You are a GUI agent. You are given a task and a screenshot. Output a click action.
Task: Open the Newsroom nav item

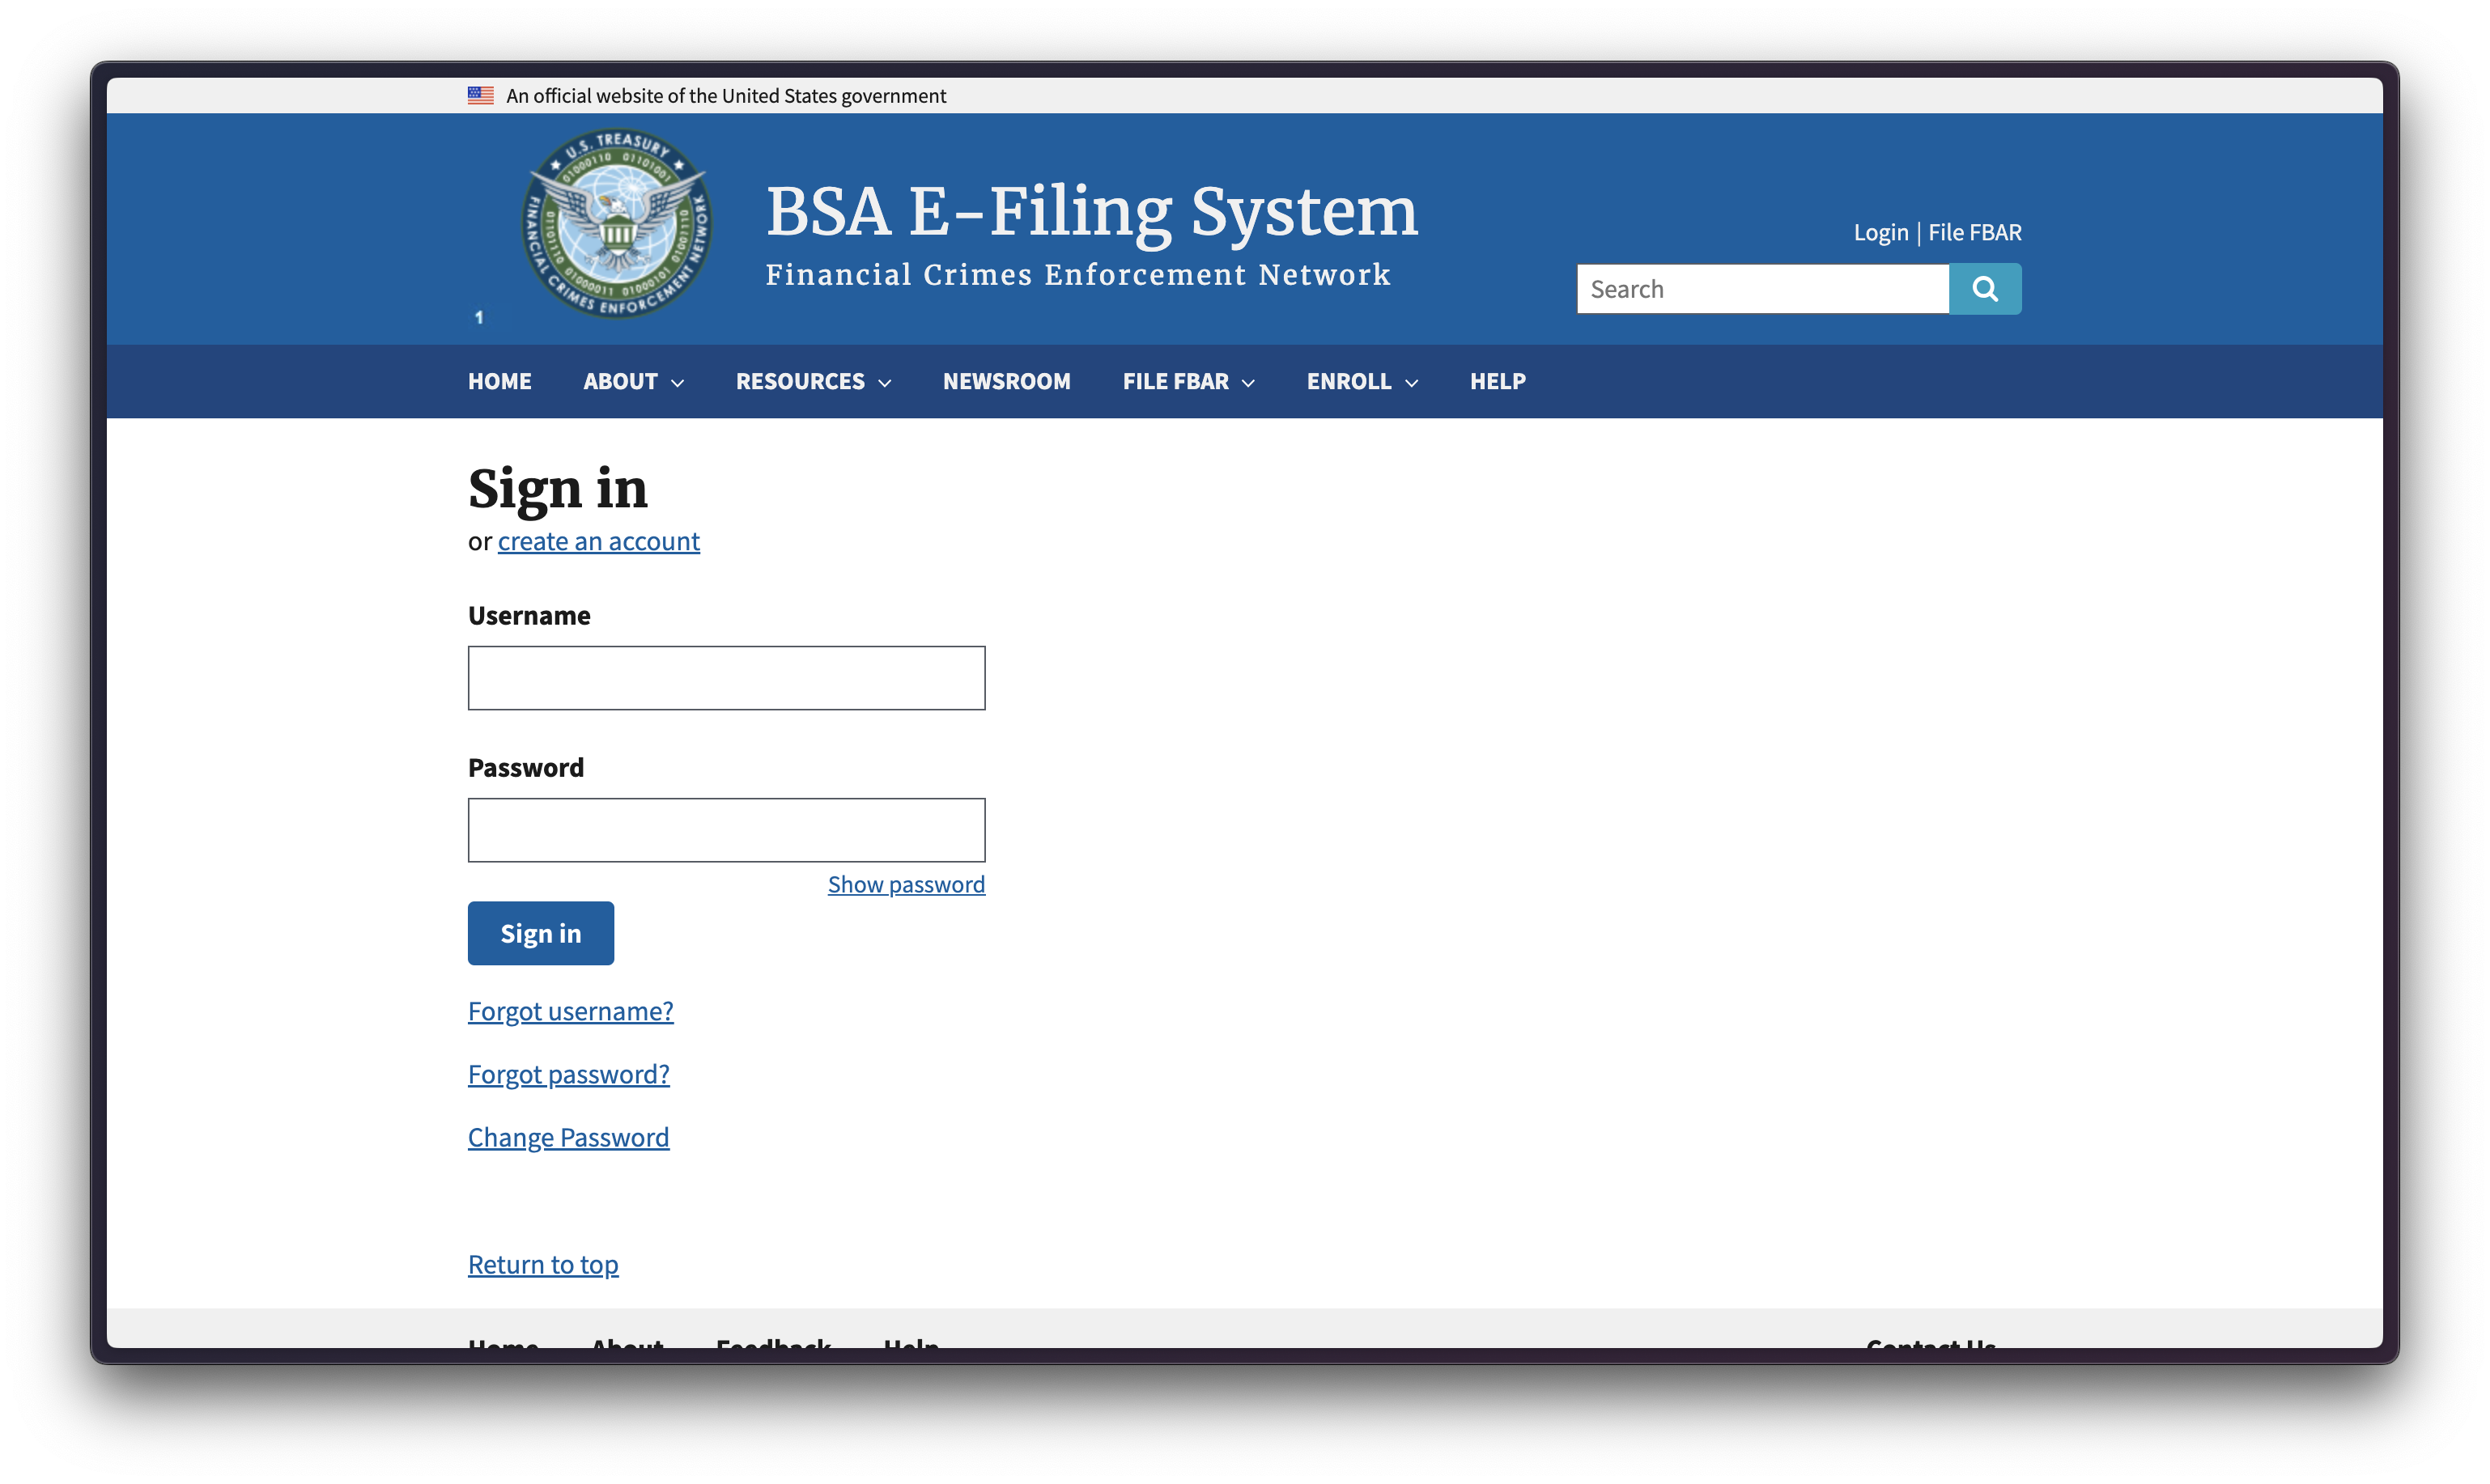1005,382
